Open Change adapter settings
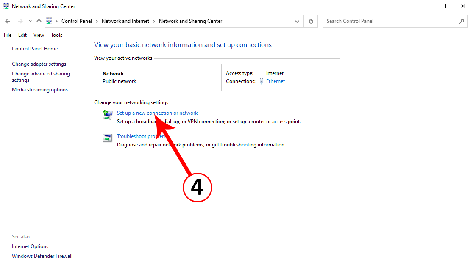 (39, 64)
